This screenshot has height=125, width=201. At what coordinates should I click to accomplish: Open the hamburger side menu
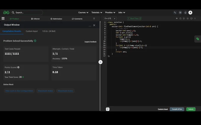(3, 18)
